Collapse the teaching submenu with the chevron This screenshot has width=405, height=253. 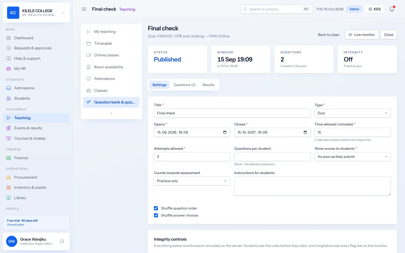pos(111,113)
